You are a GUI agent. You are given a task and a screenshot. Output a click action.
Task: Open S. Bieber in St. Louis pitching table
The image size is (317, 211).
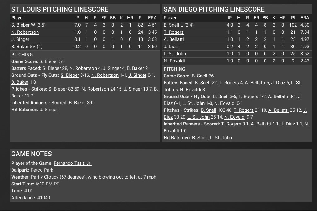[x=20, y=25]
